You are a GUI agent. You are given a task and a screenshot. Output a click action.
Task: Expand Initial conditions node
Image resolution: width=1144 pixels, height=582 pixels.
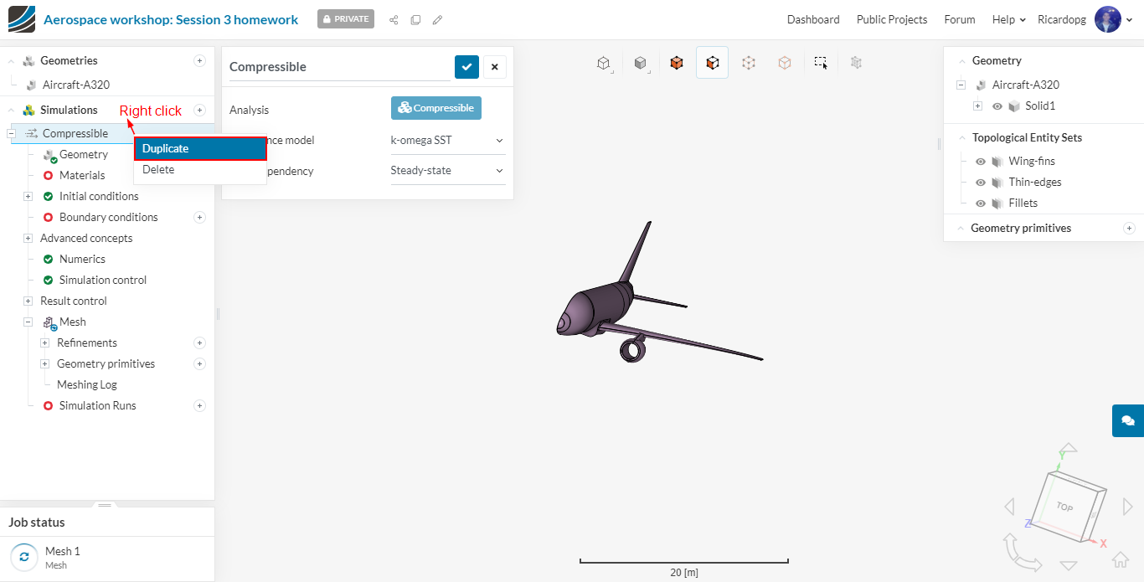click(x=28, y=196)
